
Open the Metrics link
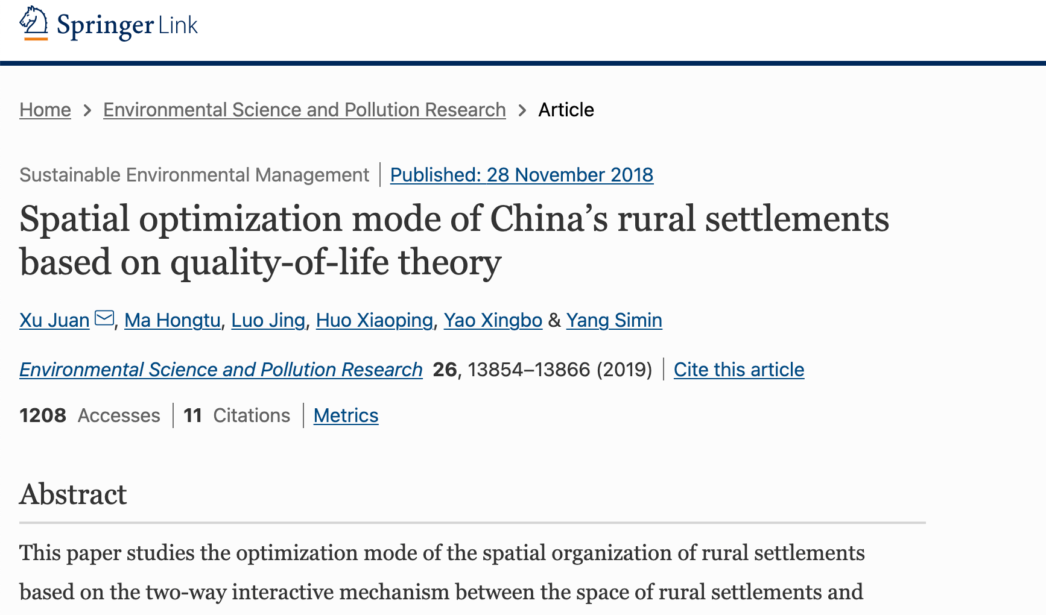pyautogui.click(x=346, y=415)
